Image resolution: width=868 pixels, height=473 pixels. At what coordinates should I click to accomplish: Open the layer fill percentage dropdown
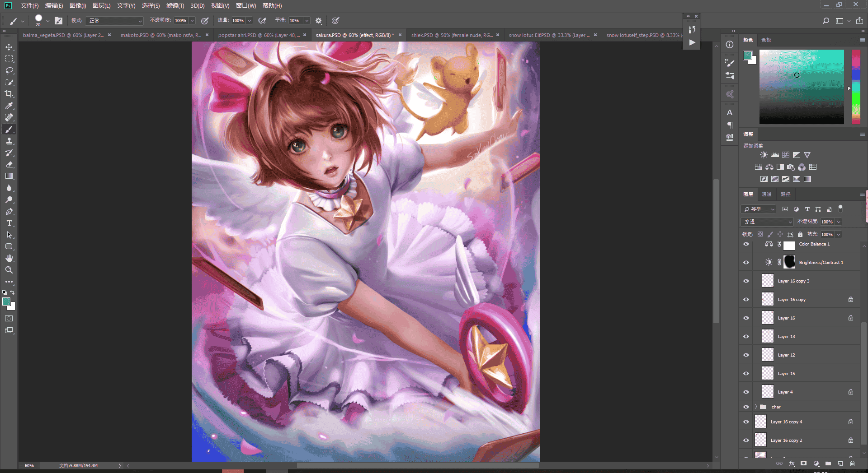[839, 234]
